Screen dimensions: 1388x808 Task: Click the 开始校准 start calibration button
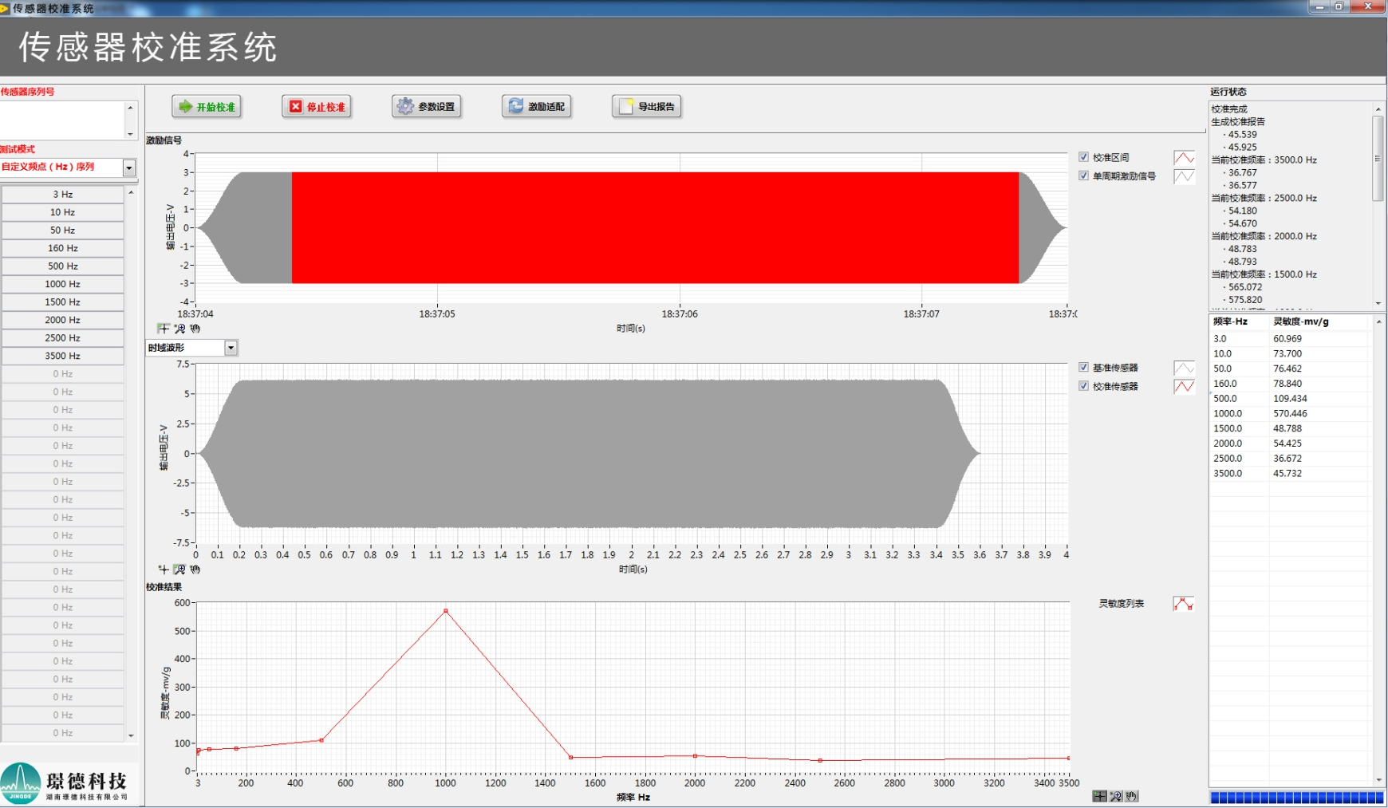pyautogui.click(x=207, y=106)
